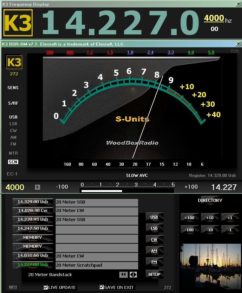Screen dimensions: 242x293
Task: Select LSB mode in the left sidebar
Action: (13, 124)
